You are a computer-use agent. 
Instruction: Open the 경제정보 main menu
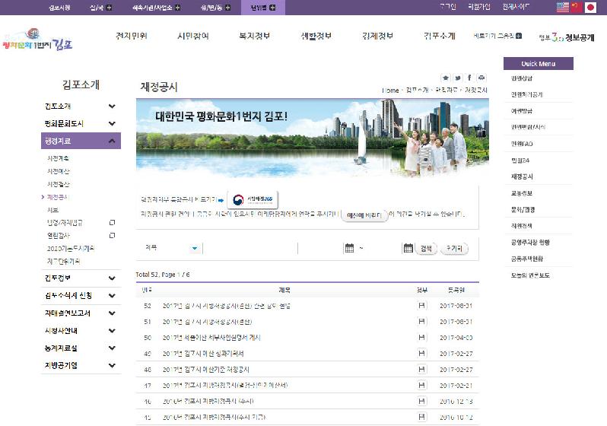(x=374, y=36)
